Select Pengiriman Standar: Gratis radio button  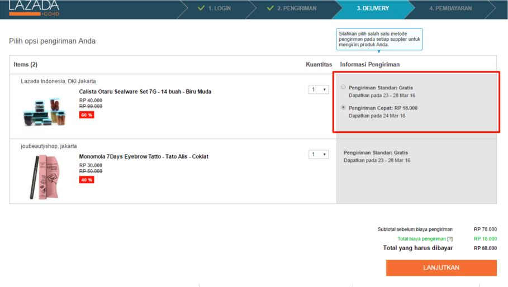[x=344, y=87]
